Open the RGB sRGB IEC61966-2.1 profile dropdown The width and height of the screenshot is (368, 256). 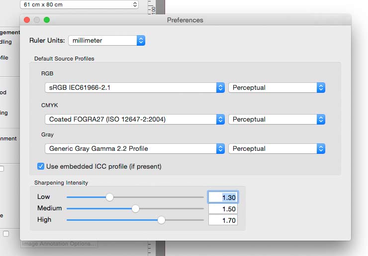coord(135,88)
